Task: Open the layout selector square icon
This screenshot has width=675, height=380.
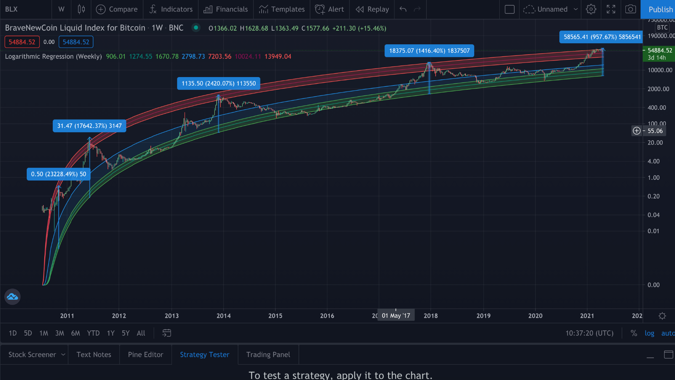Action: (x=509, y=9)
